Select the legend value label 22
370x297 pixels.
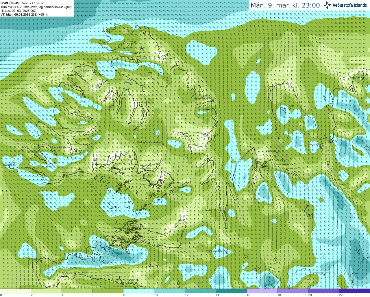click(341, 295)
